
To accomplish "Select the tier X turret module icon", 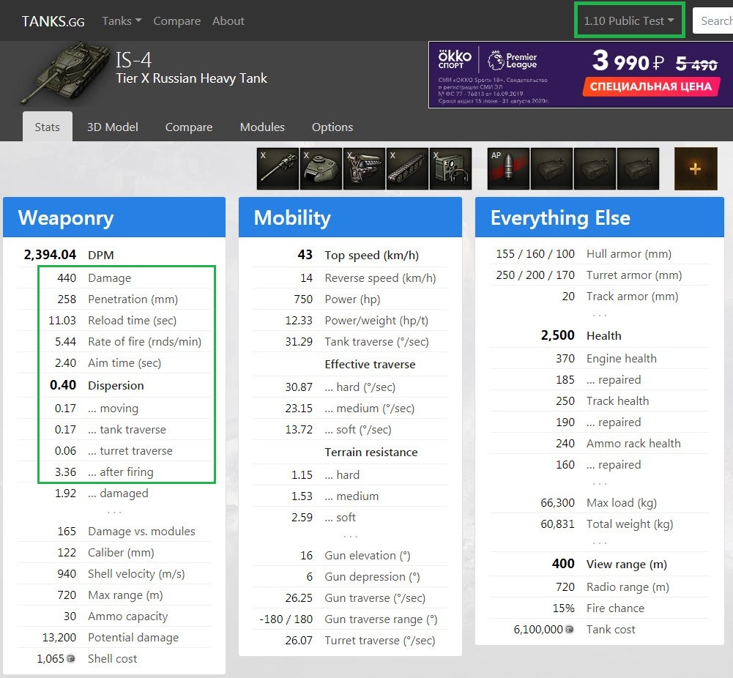I will (321, 169).
